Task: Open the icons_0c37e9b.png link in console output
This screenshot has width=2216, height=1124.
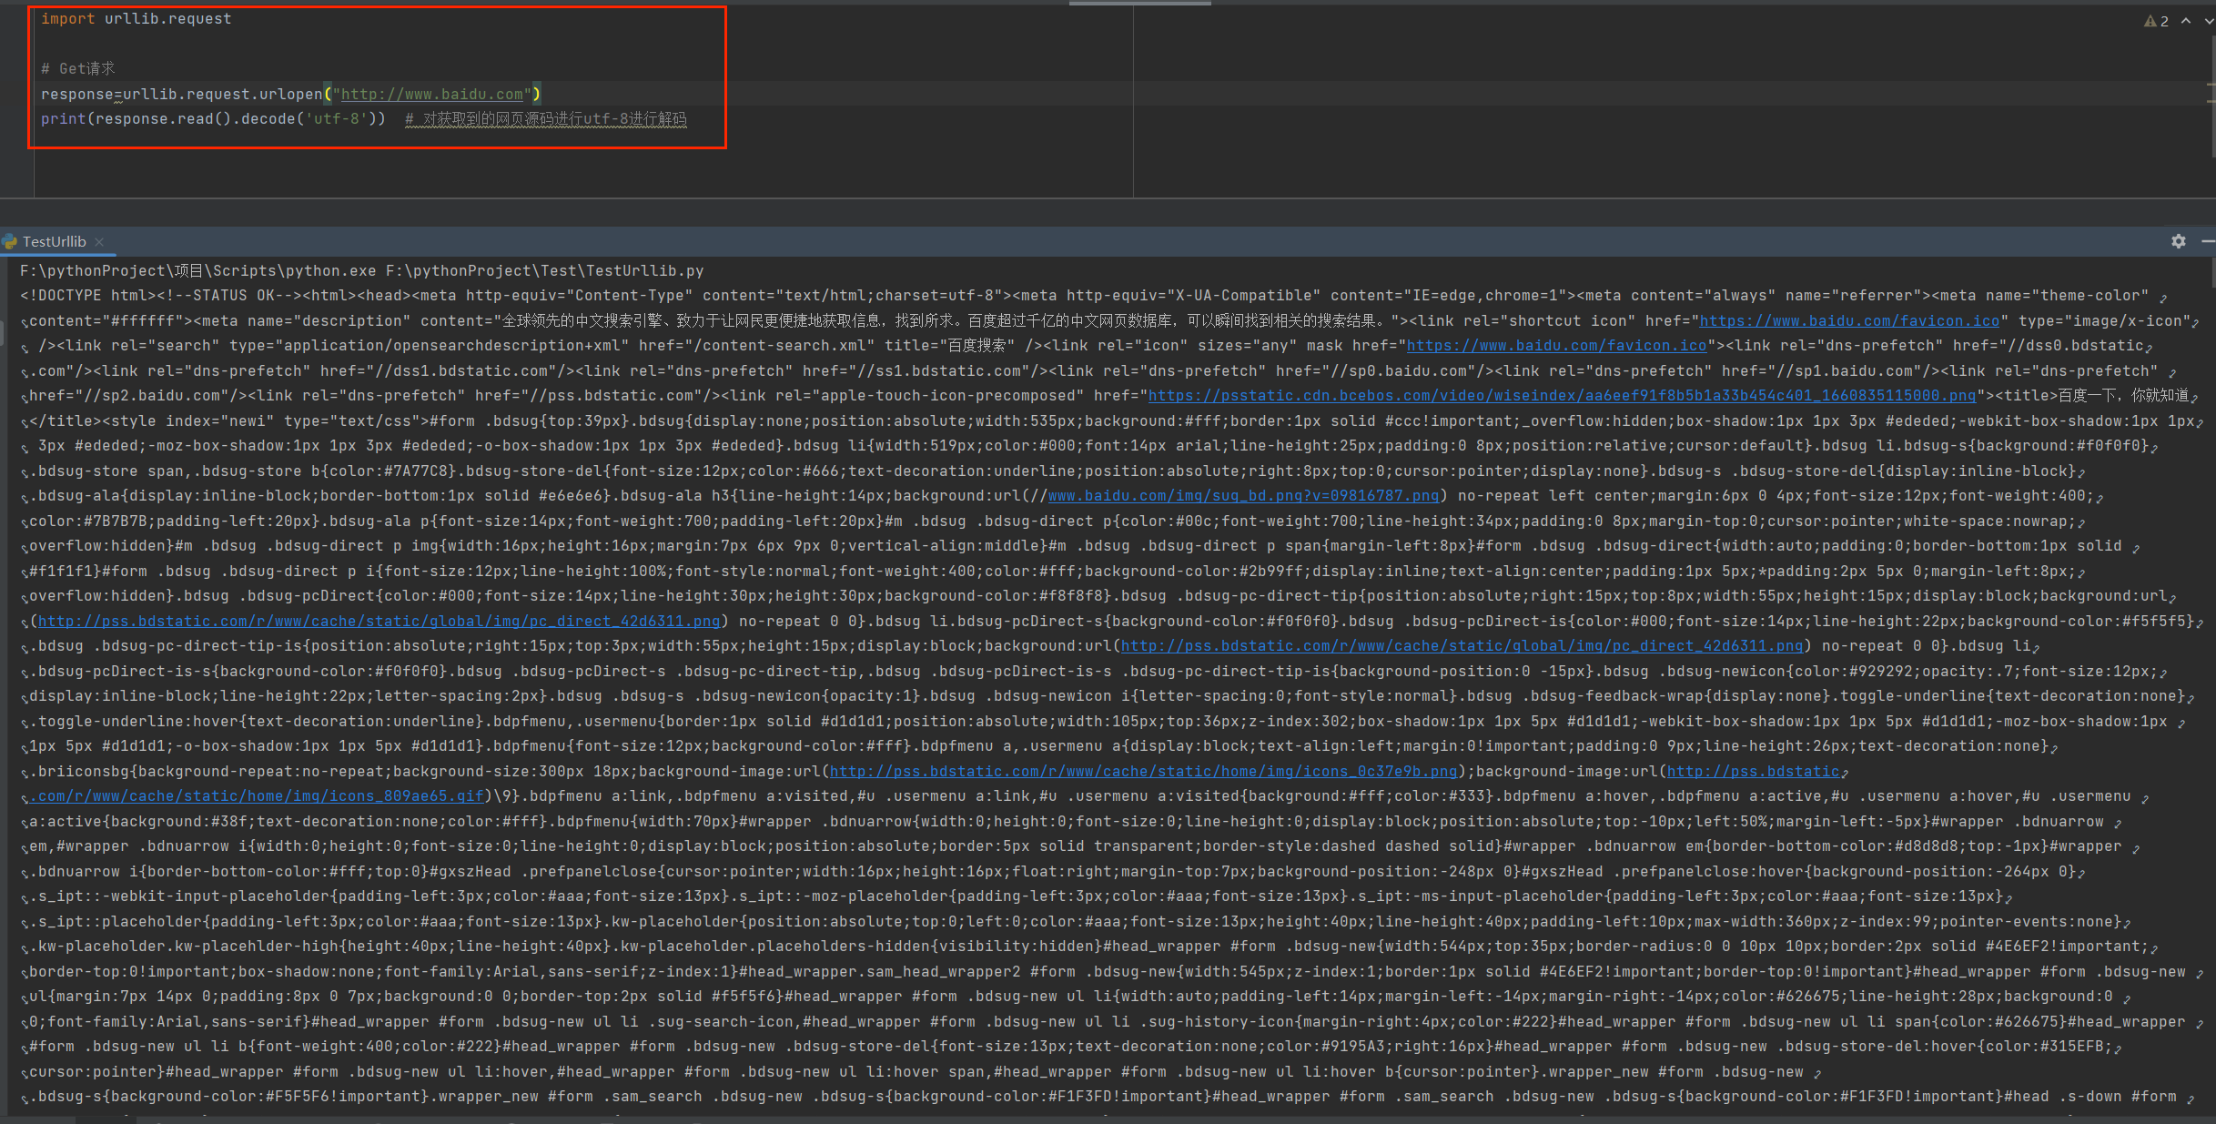Action: pyautogui.click(x=1143, y=772)
